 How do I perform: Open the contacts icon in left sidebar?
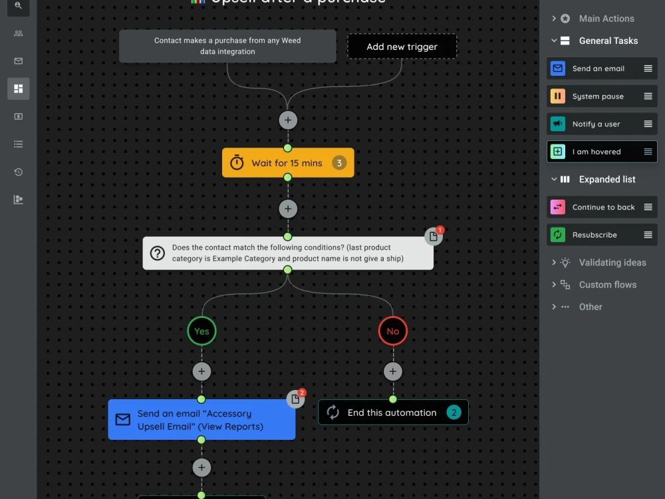pos(18,33)
